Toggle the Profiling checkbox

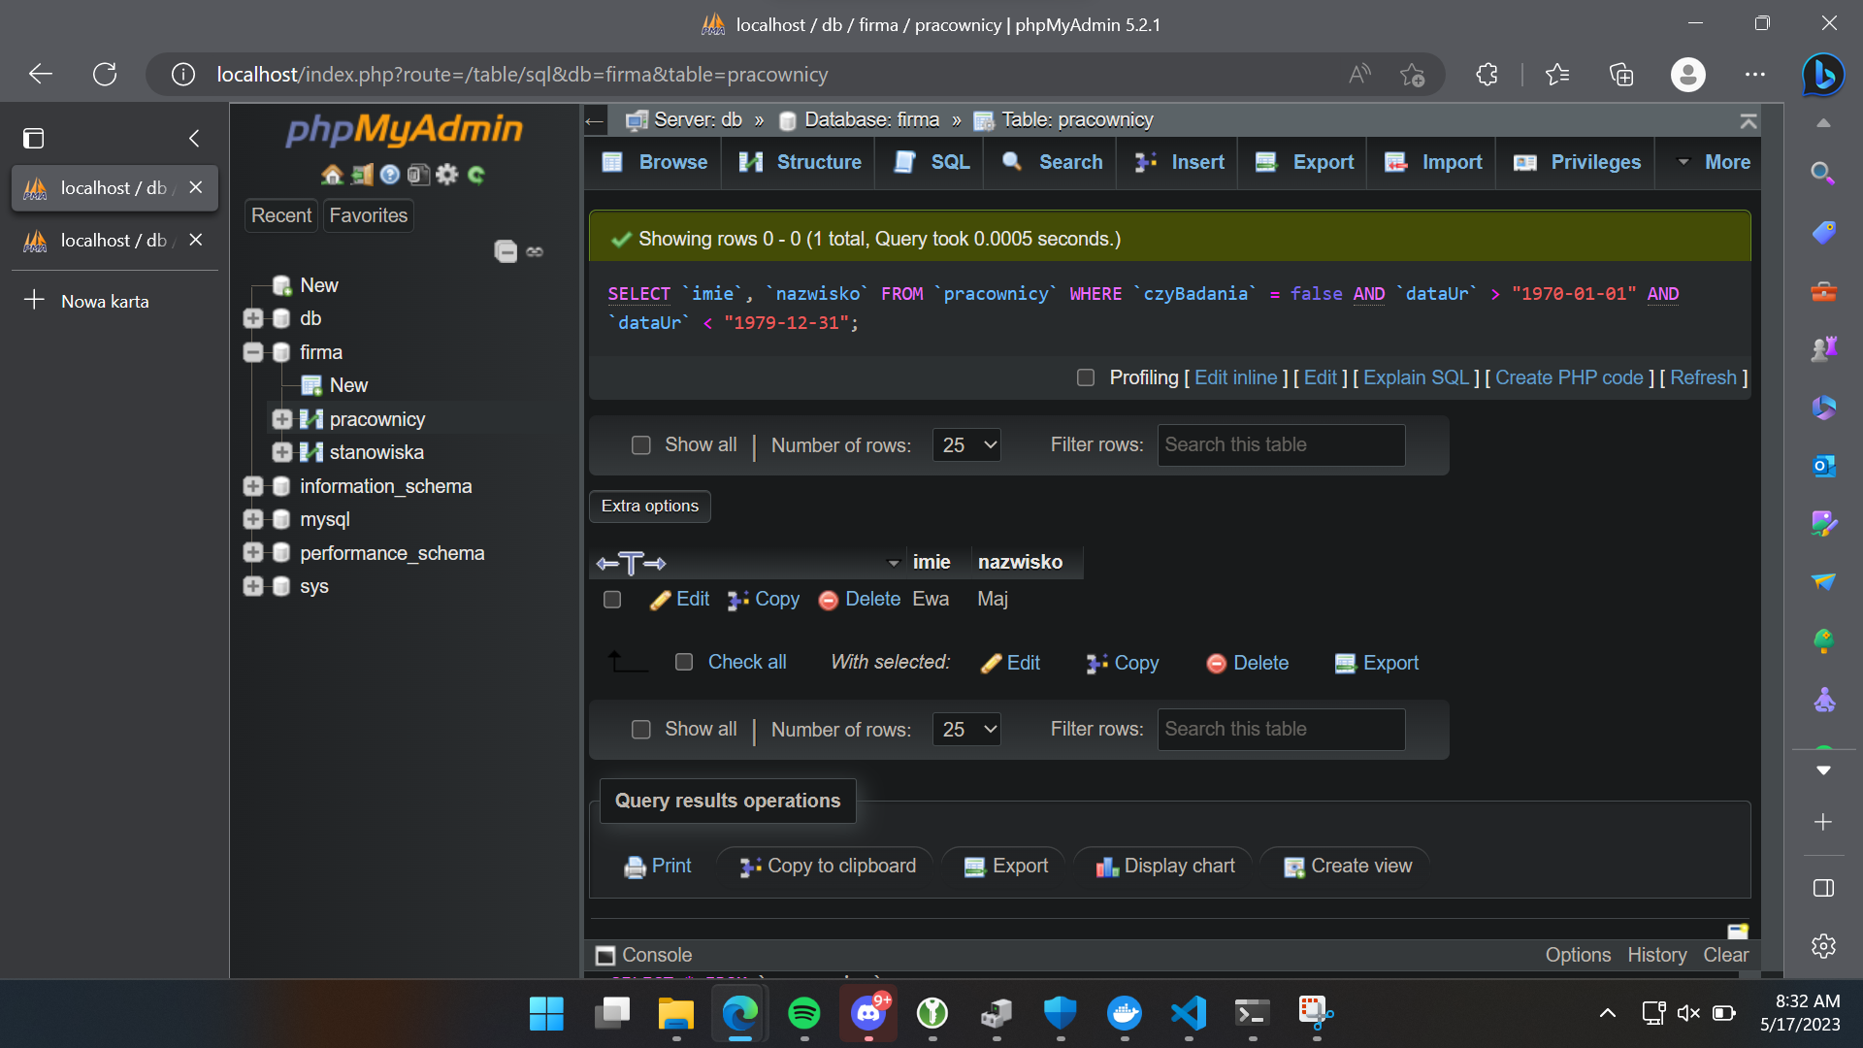click(1086, 377)
